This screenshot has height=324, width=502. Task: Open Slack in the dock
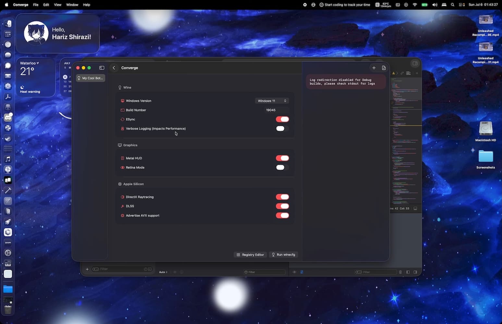(8, 128)
